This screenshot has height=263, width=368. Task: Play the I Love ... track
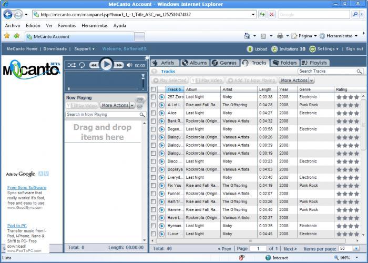coord(161,234)
